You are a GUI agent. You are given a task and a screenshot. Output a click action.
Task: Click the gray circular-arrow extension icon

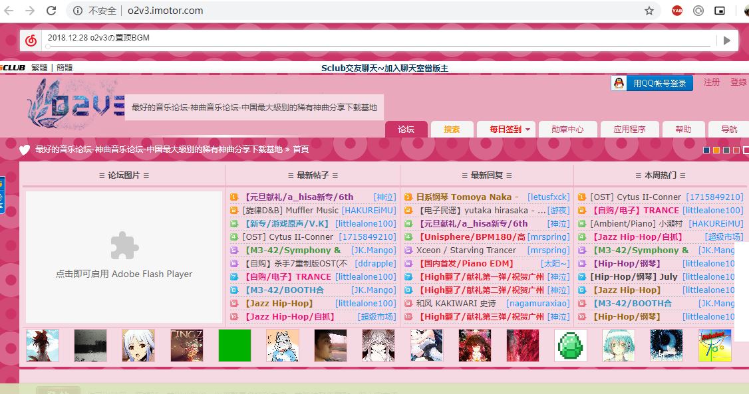(698, 11)
